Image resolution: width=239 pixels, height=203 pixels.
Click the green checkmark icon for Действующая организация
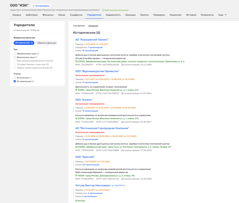[x=104, y=10]
